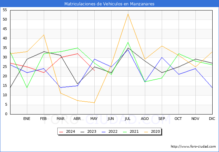Click the OCT month label

(178, 119)
